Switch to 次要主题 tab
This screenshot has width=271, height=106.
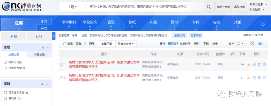(39, 54)
